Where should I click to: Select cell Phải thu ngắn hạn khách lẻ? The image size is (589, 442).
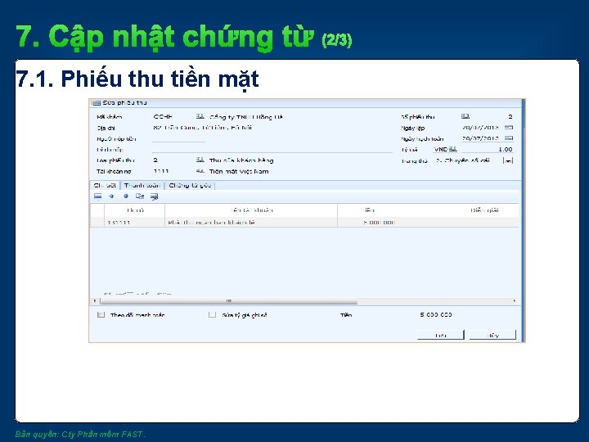tap(251, 222)
